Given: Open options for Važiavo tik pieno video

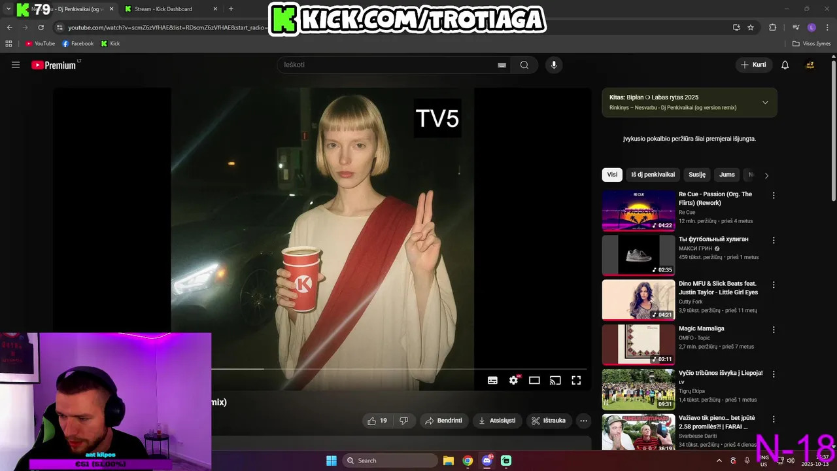Looking at the screenshot, I should point(774,419).
